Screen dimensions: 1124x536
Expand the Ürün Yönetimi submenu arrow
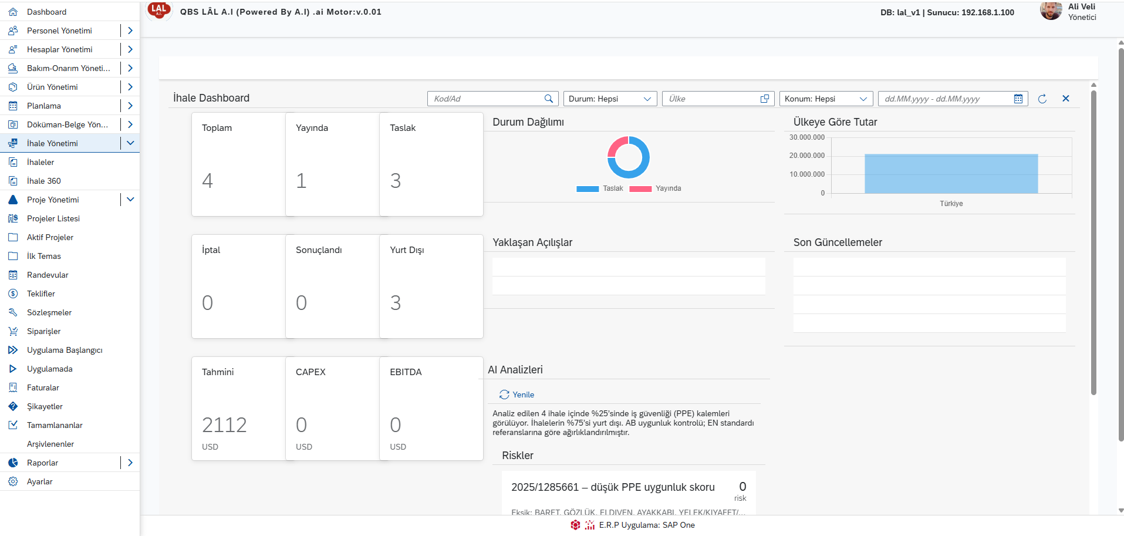(x=130, y=87)
